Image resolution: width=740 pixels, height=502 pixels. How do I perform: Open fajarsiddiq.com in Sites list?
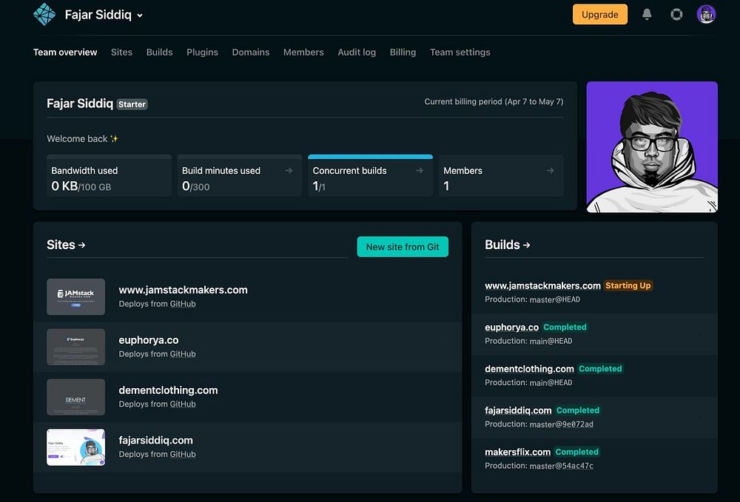155,440
